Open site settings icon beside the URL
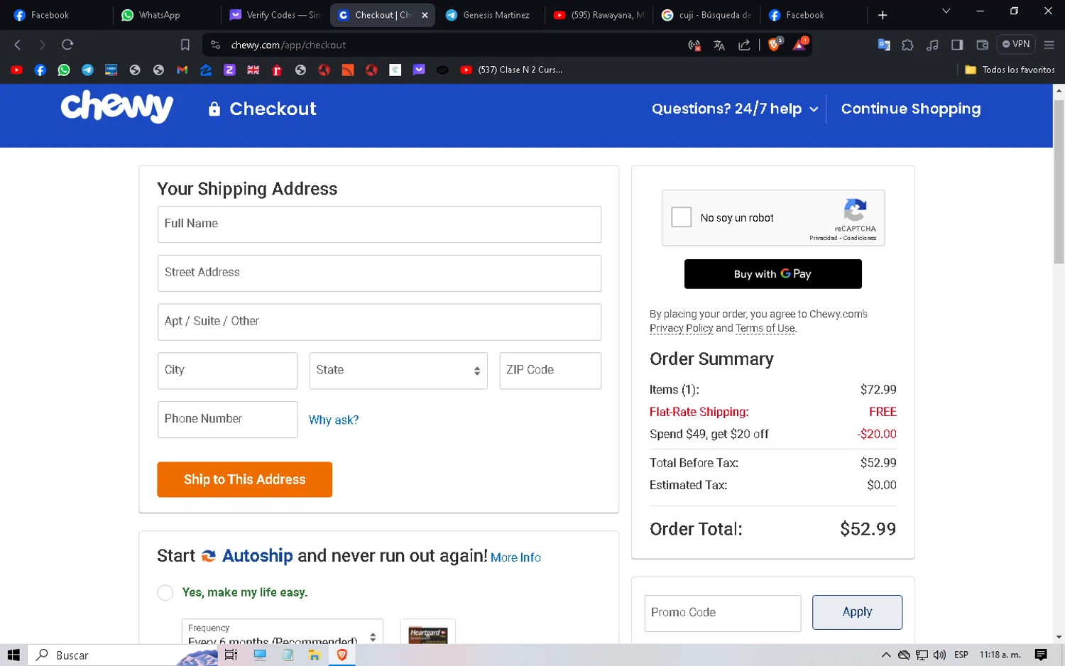Screen dimensions: 1065x666 215,45
